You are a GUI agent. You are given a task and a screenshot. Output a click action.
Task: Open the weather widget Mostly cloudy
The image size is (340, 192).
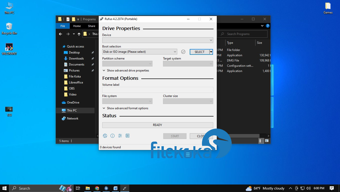[265, 188]
